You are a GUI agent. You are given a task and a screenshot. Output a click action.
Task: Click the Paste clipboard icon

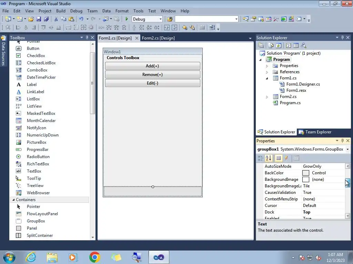pyautogui.click(x=71, y=19)
